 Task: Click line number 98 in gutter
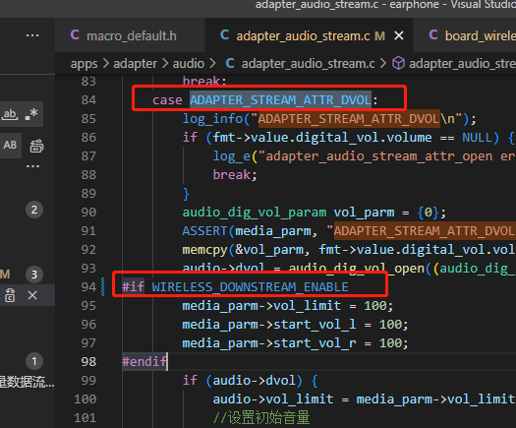(x=88, y=362)
